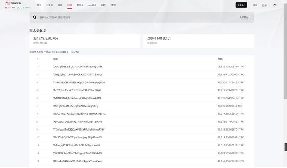Click the box icon at top right
This screenshot has height=168, width=287.
coord(275,5)
